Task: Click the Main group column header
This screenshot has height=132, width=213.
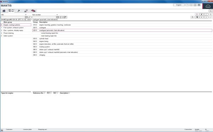Action: (8, 22)
